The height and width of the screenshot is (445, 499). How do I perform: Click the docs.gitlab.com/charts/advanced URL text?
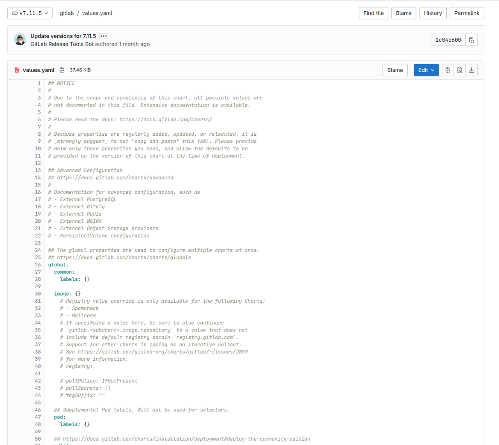[x=115, y=178]
